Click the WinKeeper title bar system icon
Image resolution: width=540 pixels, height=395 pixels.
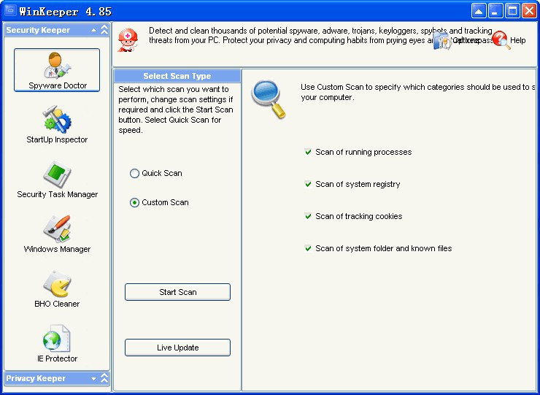(10, 11)
